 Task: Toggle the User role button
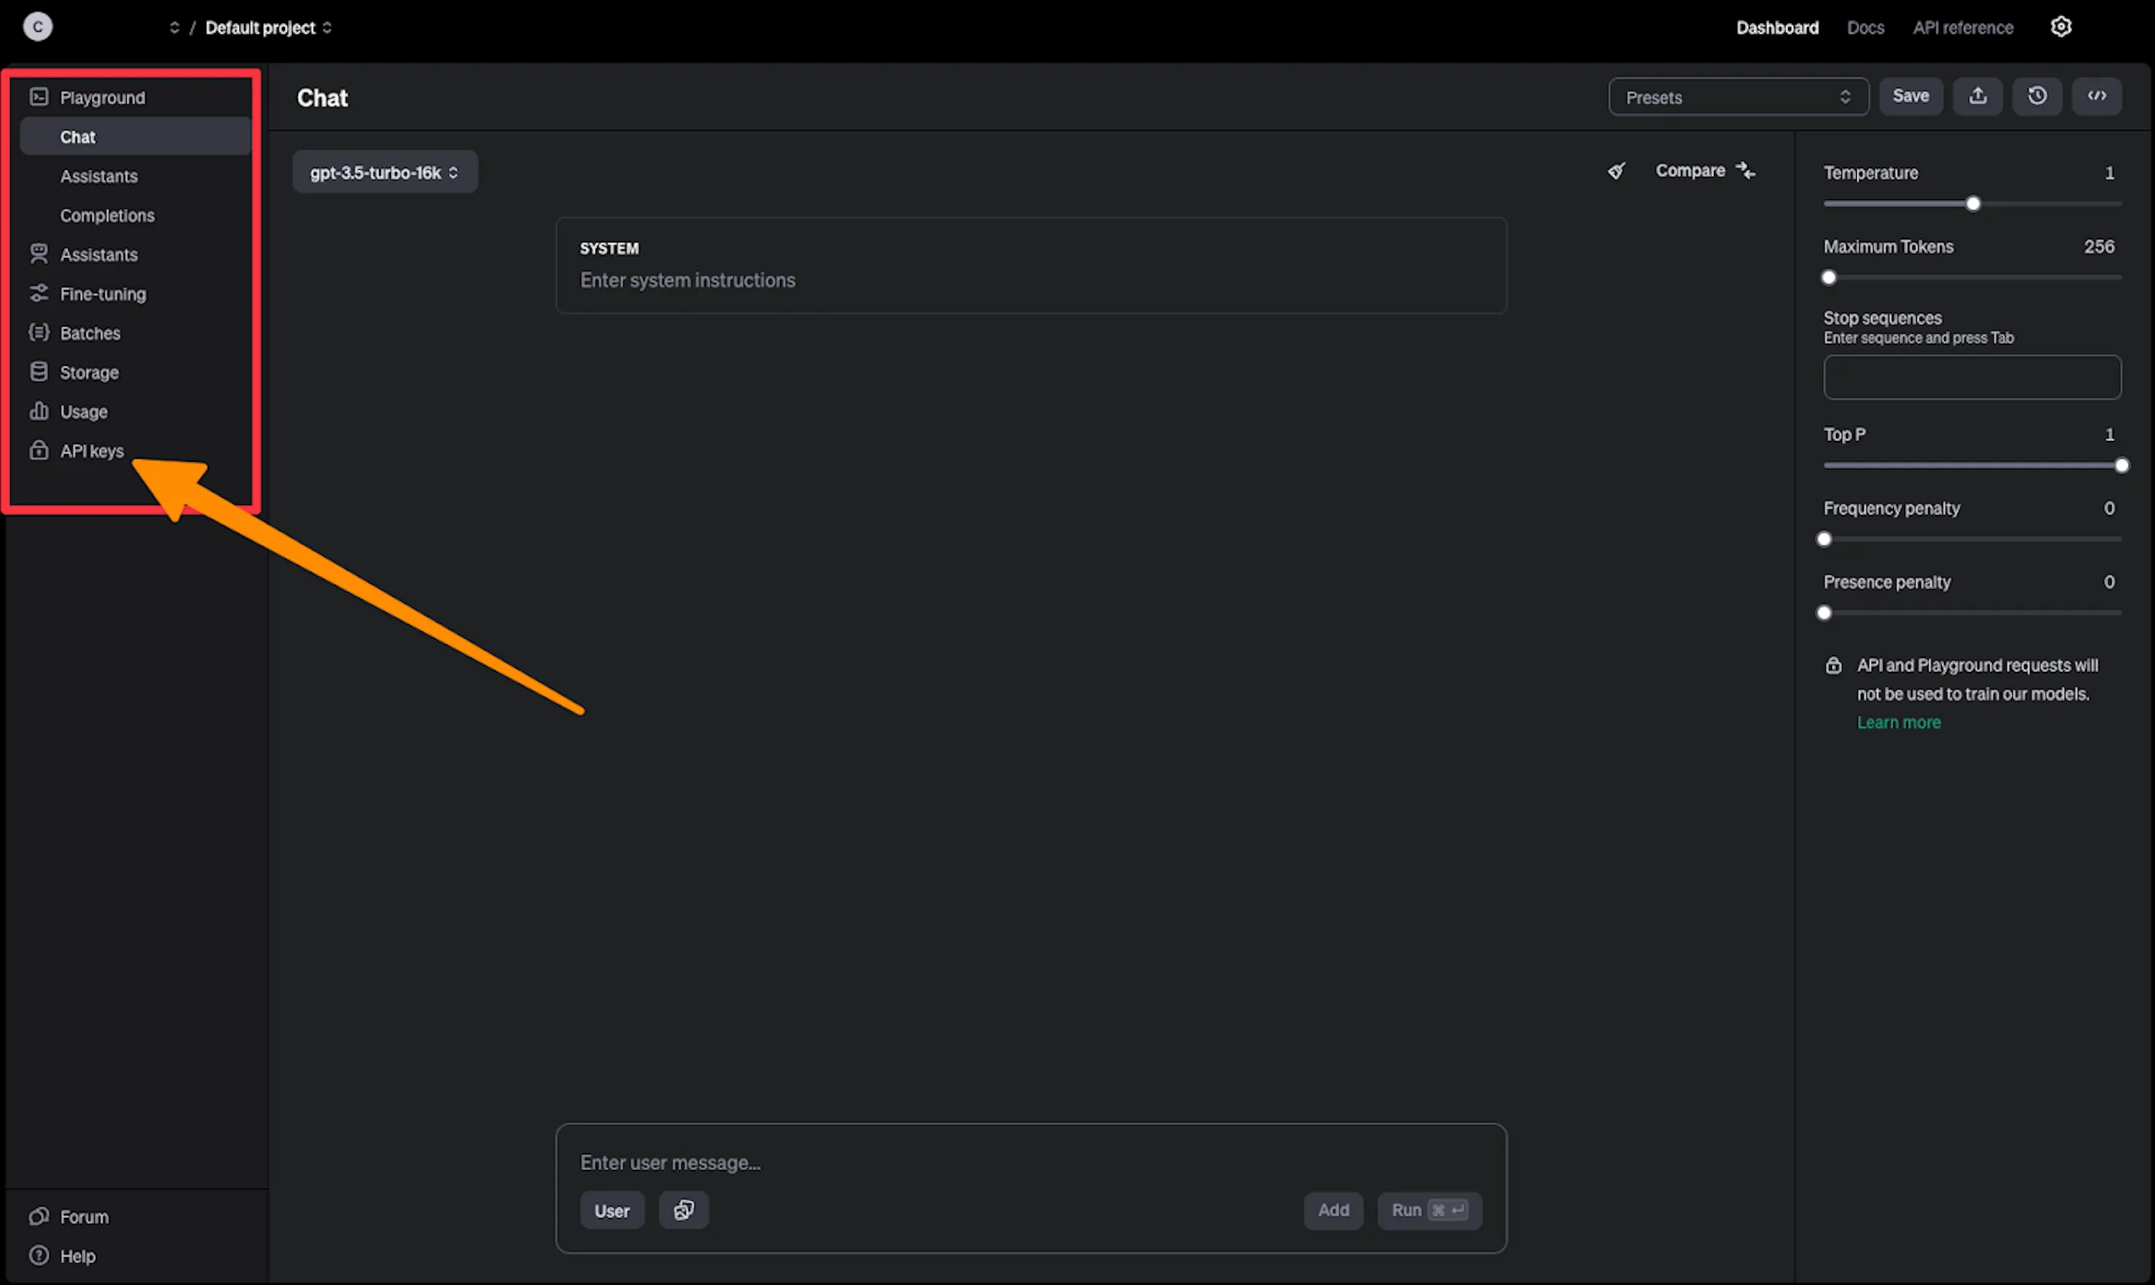click(611, 1211)
